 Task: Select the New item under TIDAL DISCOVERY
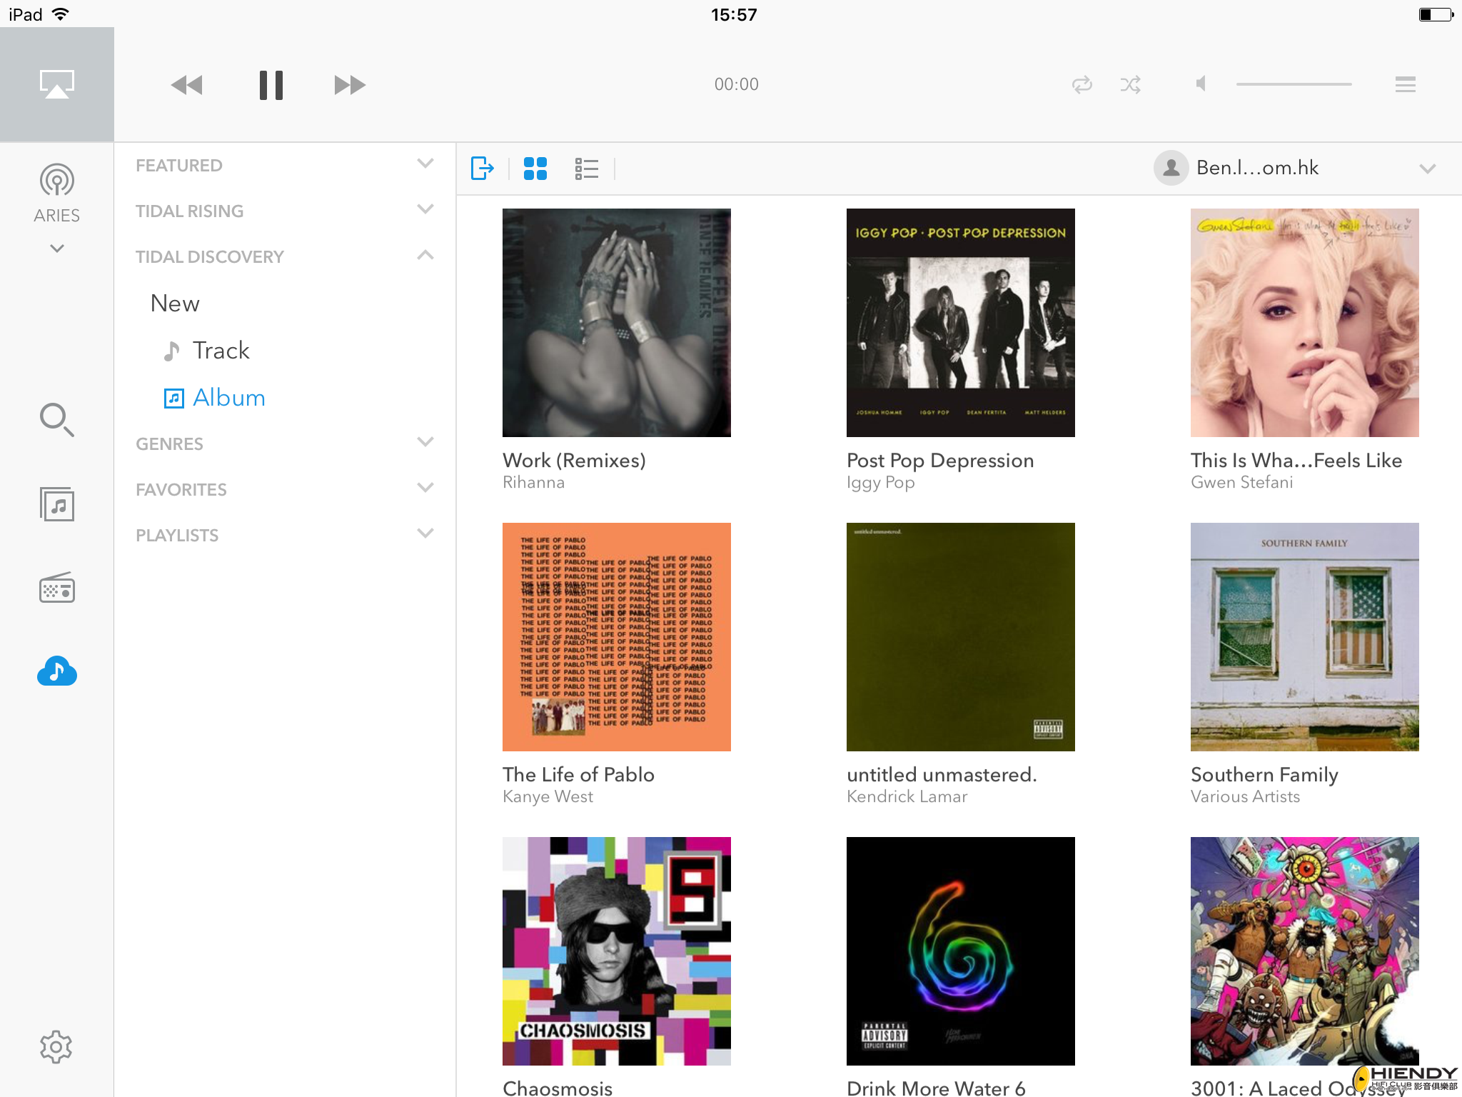point(175,304)
